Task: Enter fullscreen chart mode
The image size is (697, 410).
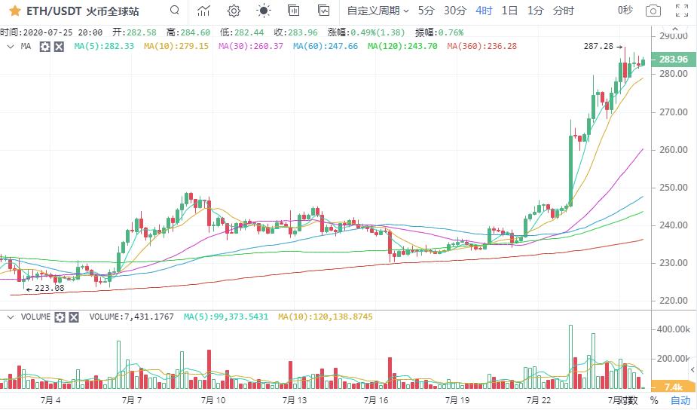Action: point(682,11)
